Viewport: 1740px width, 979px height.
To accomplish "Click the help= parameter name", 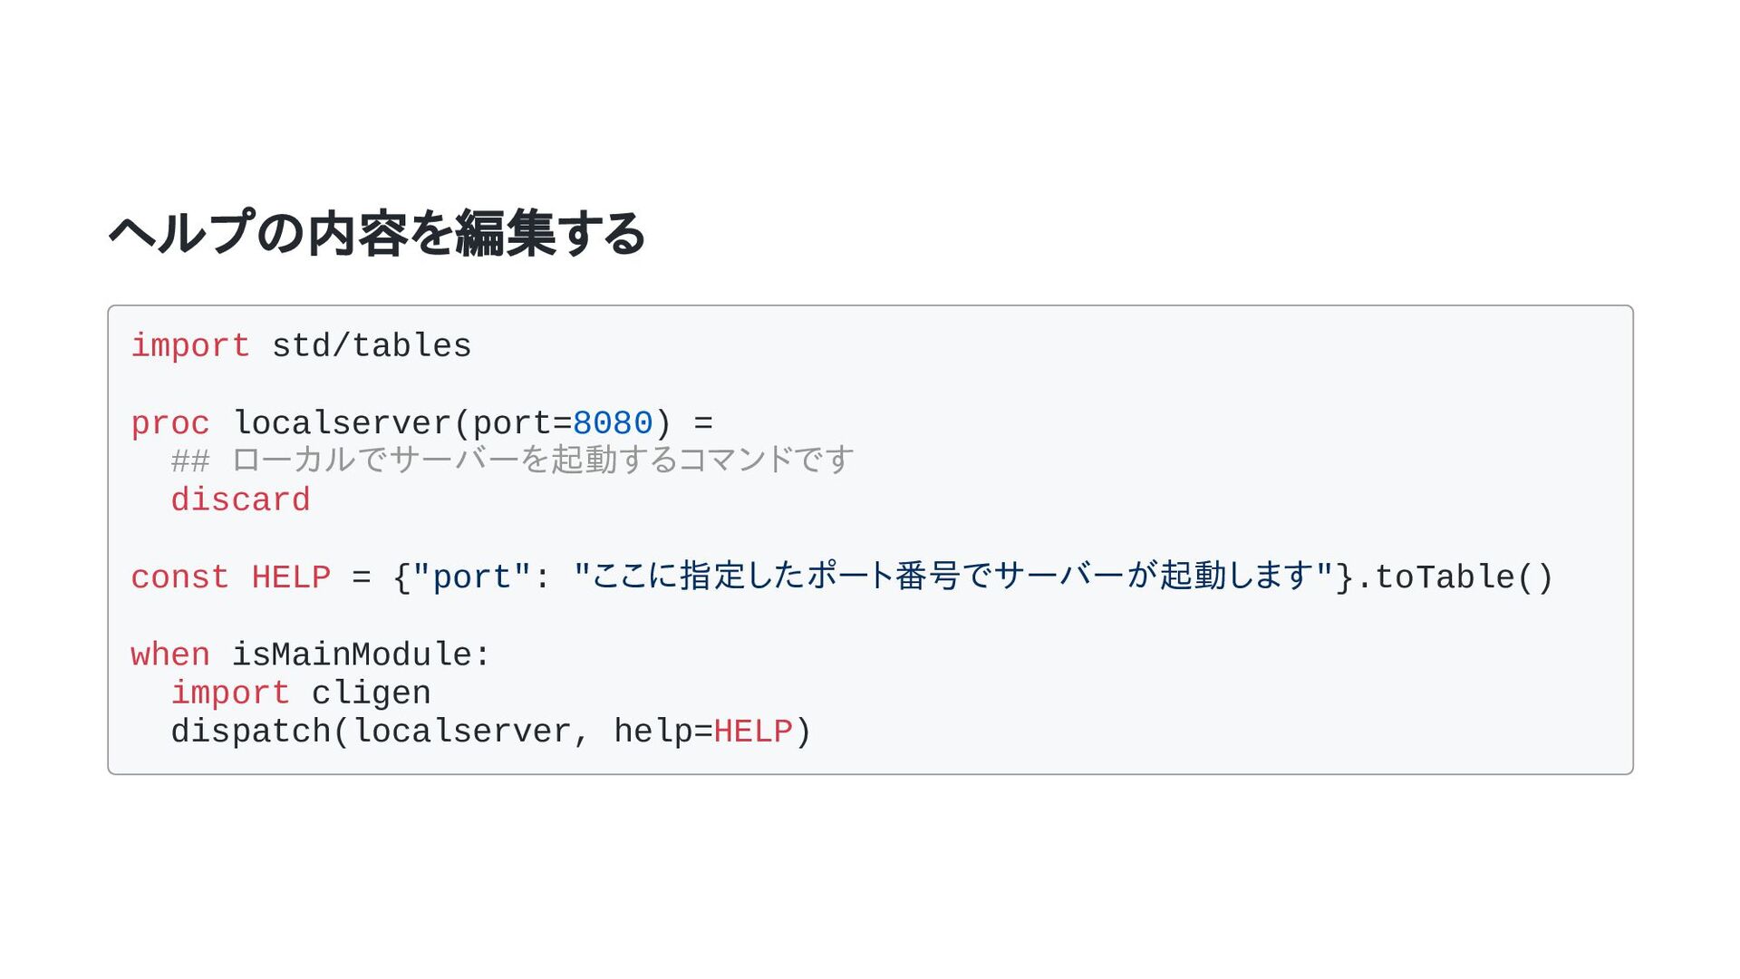I will [x=663, y=732].
